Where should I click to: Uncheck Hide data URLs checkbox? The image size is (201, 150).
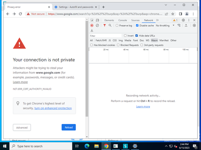(137, 36)
